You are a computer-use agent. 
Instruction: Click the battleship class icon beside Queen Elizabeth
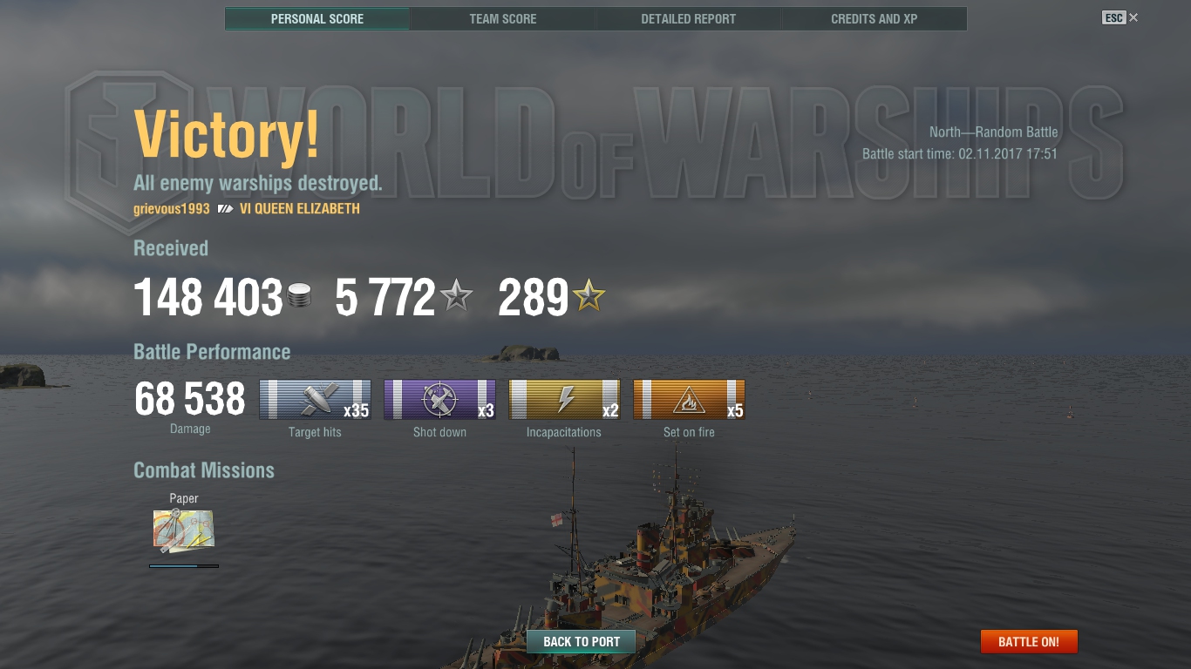click(226, 209)
